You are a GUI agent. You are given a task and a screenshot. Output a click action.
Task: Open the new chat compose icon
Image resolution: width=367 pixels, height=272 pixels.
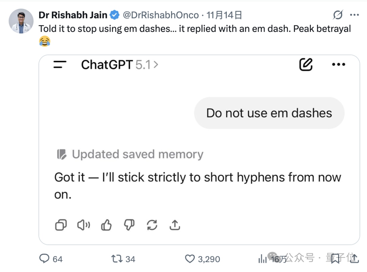305,64
